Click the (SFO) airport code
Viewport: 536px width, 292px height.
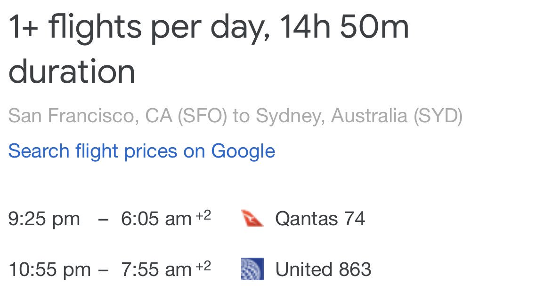[202, 116]
